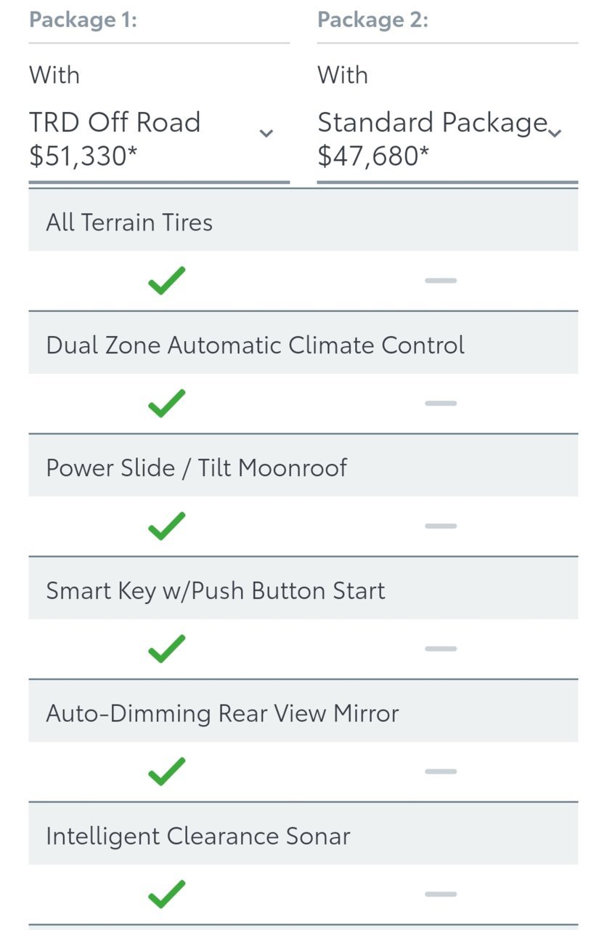Open the Standard Package dropdown
The height and width of the screenshot is (930, 607).
447,138
